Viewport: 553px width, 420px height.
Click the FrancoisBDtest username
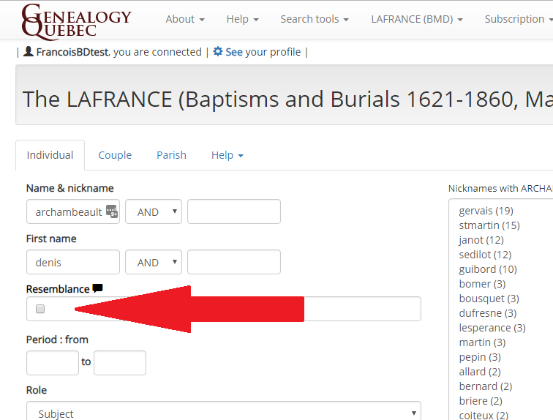click(x=72, y=52)
